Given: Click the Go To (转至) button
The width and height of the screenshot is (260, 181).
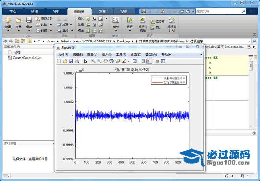Looking at the screenshot, I should 63,25.
